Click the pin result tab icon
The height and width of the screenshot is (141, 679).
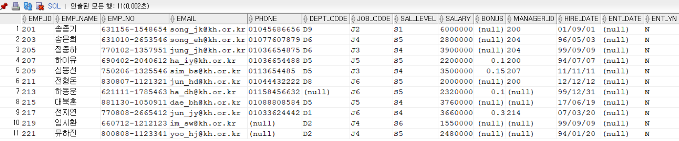(x=4, y=6)
